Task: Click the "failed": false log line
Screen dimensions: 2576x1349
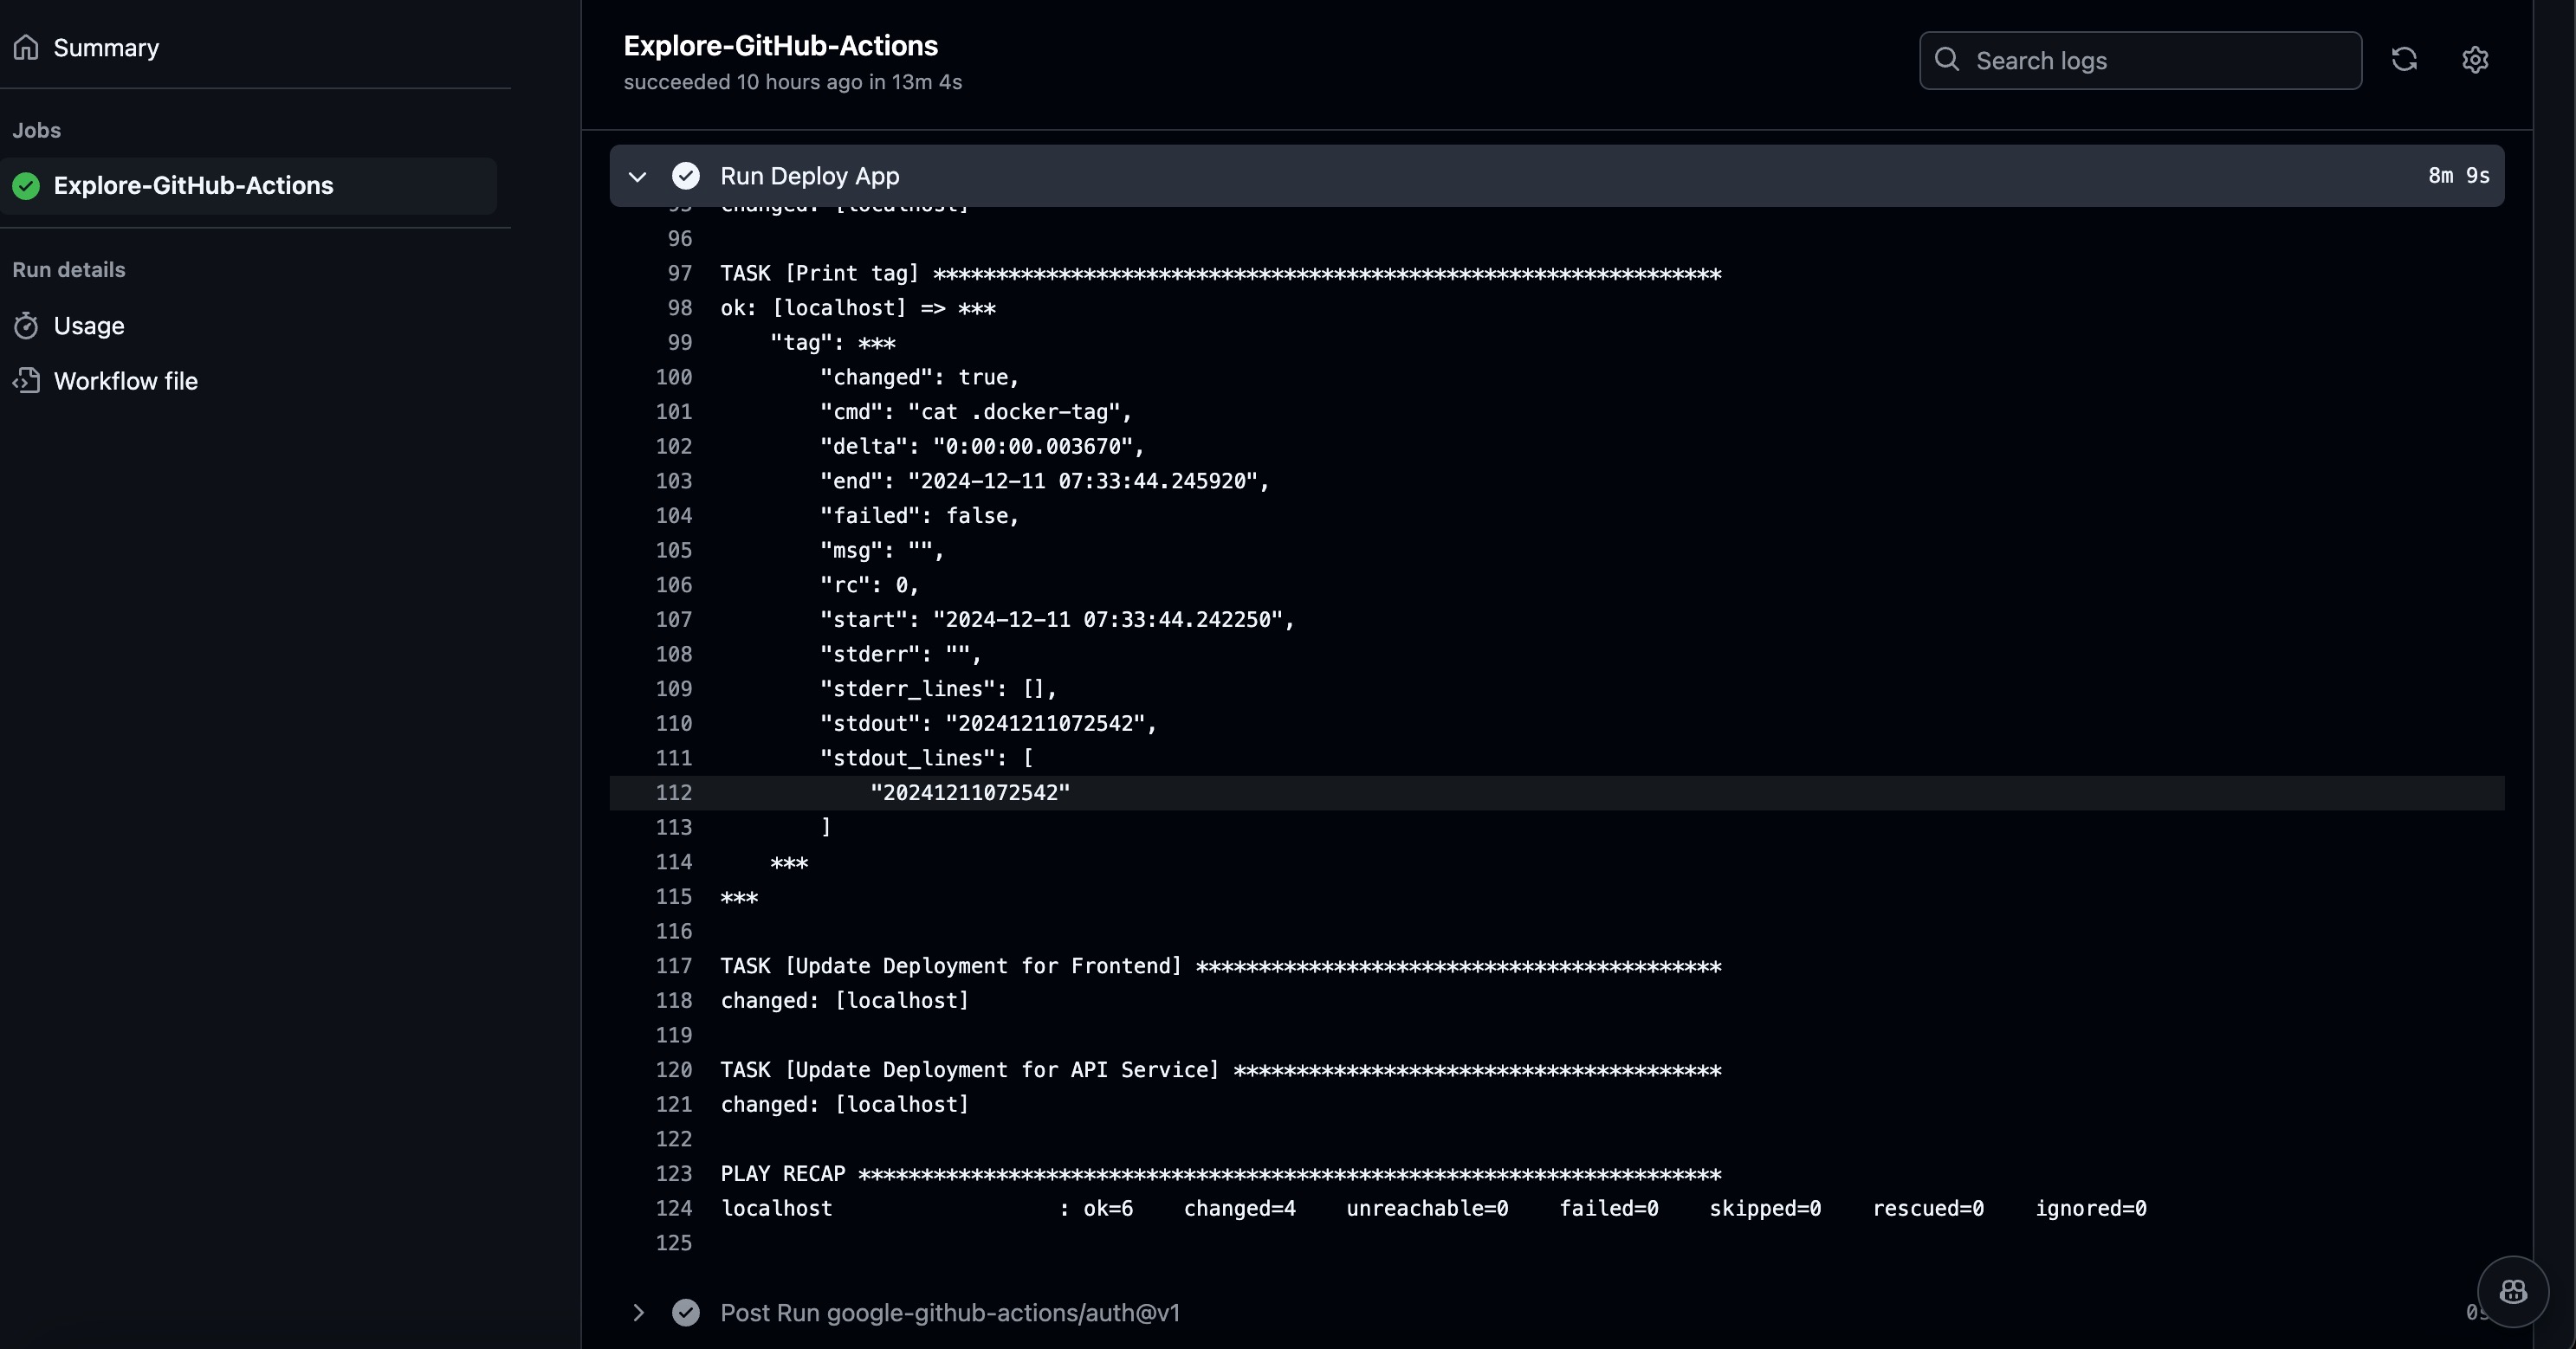Action: (919, 516)
